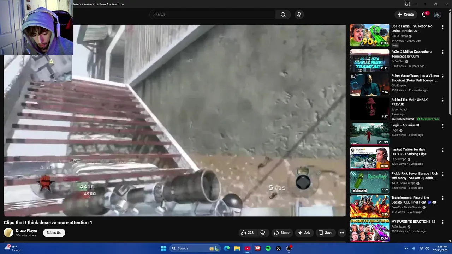Open Spotify from taskbar
Screen dimensions: 452x254
point(268,248)
